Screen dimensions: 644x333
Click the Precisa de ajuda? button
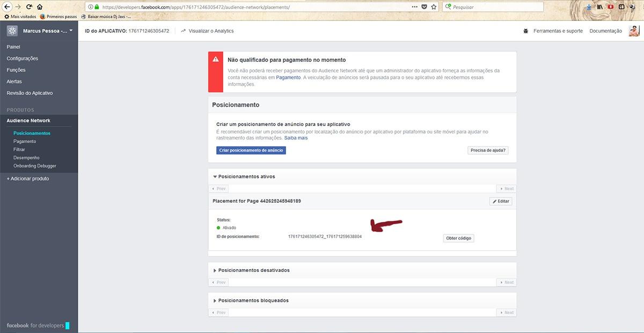488,151
